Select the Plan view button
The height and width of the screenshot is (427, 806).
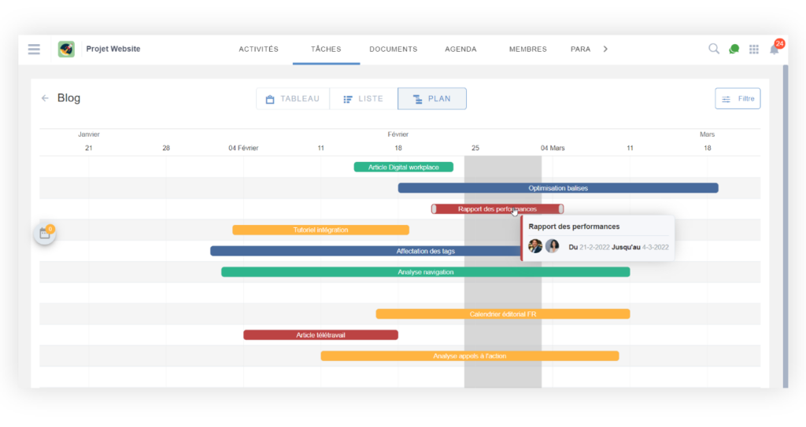pos(432,98)
